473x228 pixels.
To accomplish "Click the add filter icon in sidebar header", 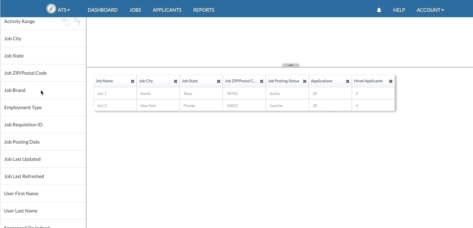I will point(77,22).
